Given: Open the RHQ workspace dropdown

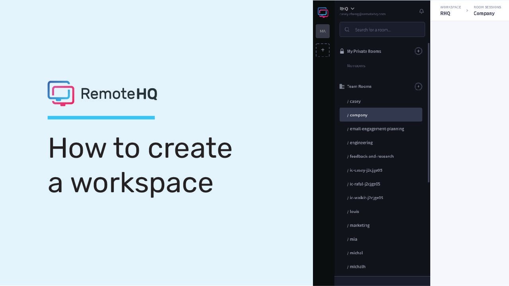Looking at the screenshot, I should [347, 8].
